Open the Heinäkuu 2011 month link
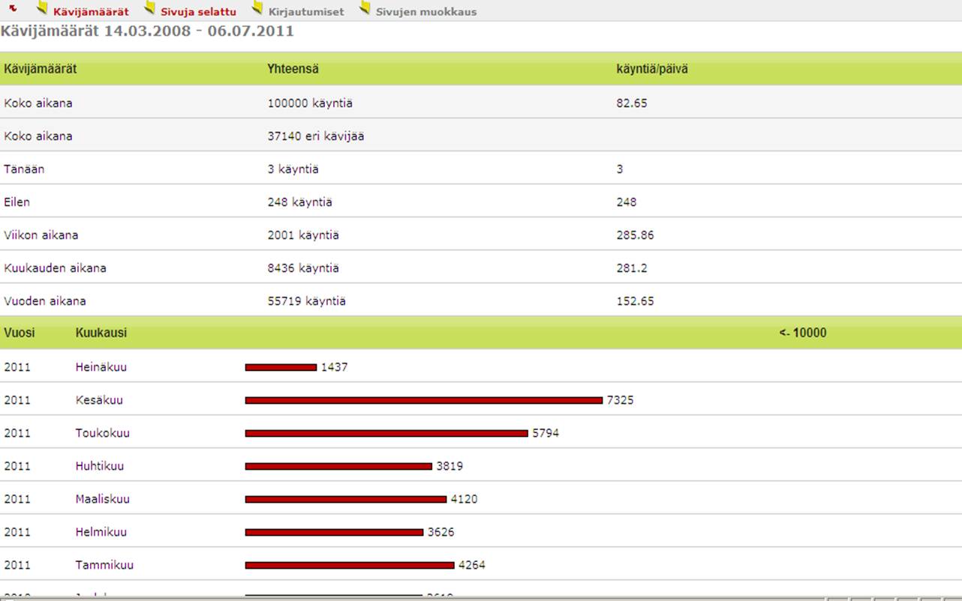The width and height of the screenshot is (962, 601). pos(101,367)
